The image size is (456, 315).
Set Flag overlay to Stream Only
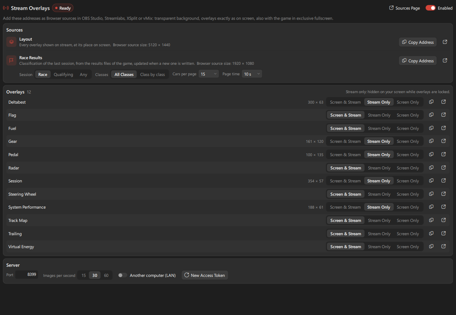379,115
